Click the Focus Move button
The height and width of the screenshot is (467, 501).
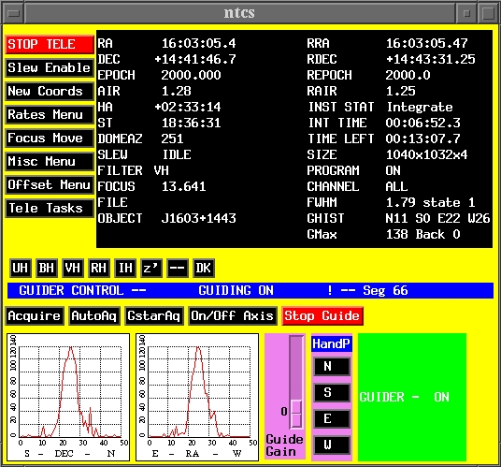pos(50,138)
